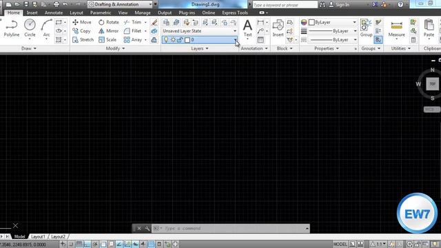Activate the Scale command
The image size is (441, 248).
click(x=107, y=40)
